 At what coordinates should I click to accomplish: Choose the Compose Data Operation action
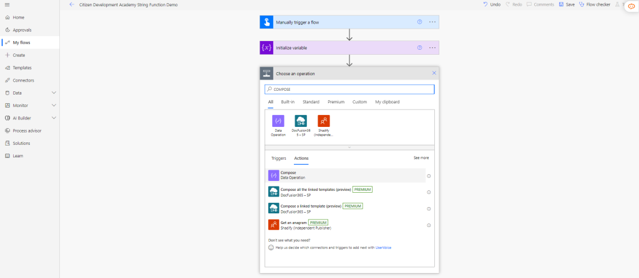(x=345, y=175)
